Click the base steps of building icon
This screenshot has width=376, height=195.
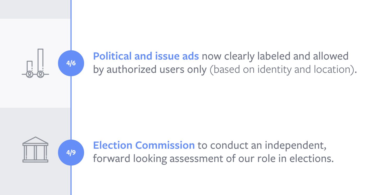[35, 161]
